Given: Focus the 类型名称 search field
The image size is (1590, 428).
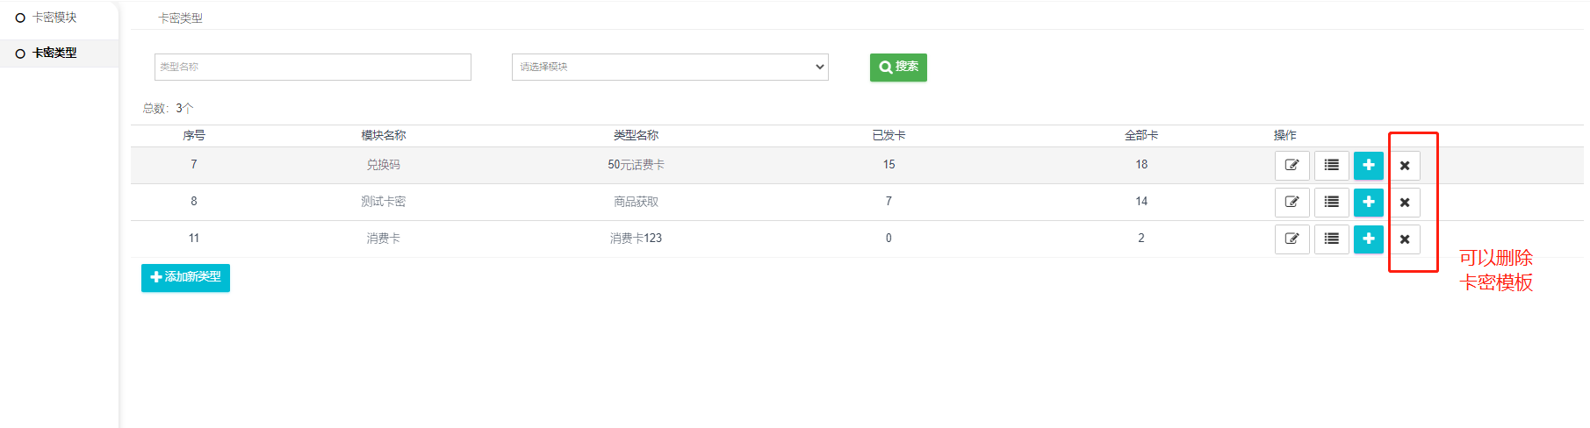Looking at the screenshot, I should pos(313,67).
